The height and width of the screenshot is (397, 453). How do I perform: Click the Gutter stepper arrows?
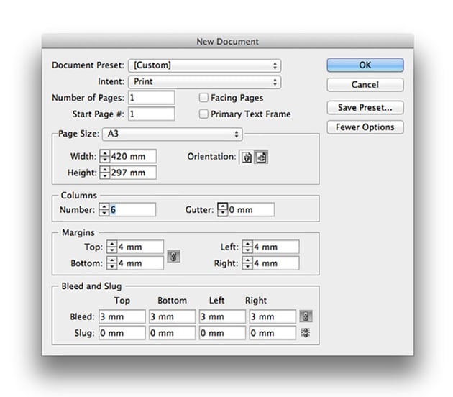coord(222,209)
